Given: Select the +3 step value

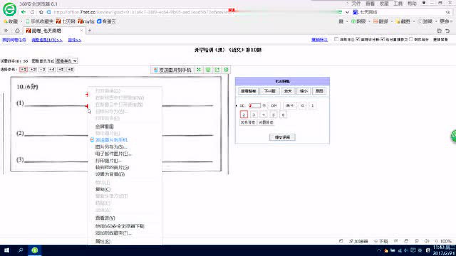Looking at the screenshot, I should pyautogui.click(x=42, y=70).
